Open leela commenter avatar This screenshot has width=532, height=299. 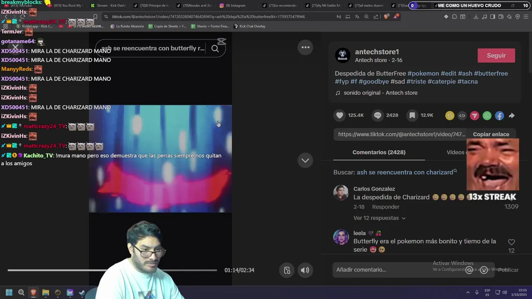pyautogui.click(x=341, y=237)
